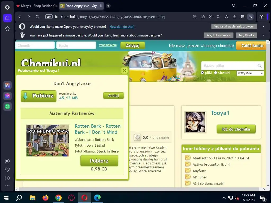
Task: Click the address bar URL
Action: [x=113, y=17]
